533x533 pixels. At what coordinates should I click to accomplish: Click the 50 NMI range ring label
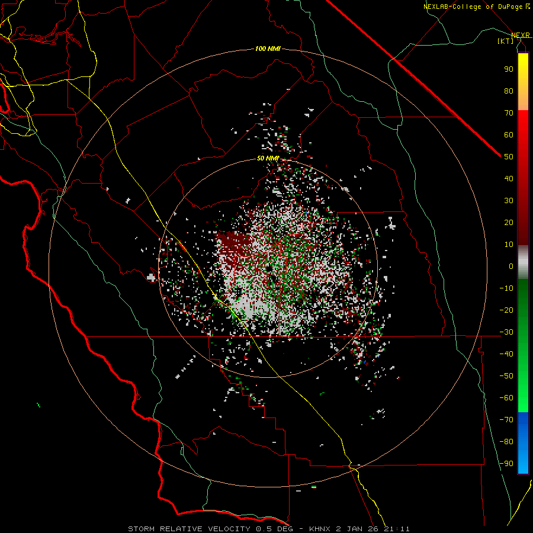click(x=268, y=158)
